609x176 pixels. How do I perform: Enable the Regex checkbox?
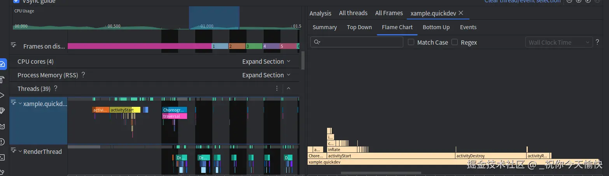pos(455,42)
